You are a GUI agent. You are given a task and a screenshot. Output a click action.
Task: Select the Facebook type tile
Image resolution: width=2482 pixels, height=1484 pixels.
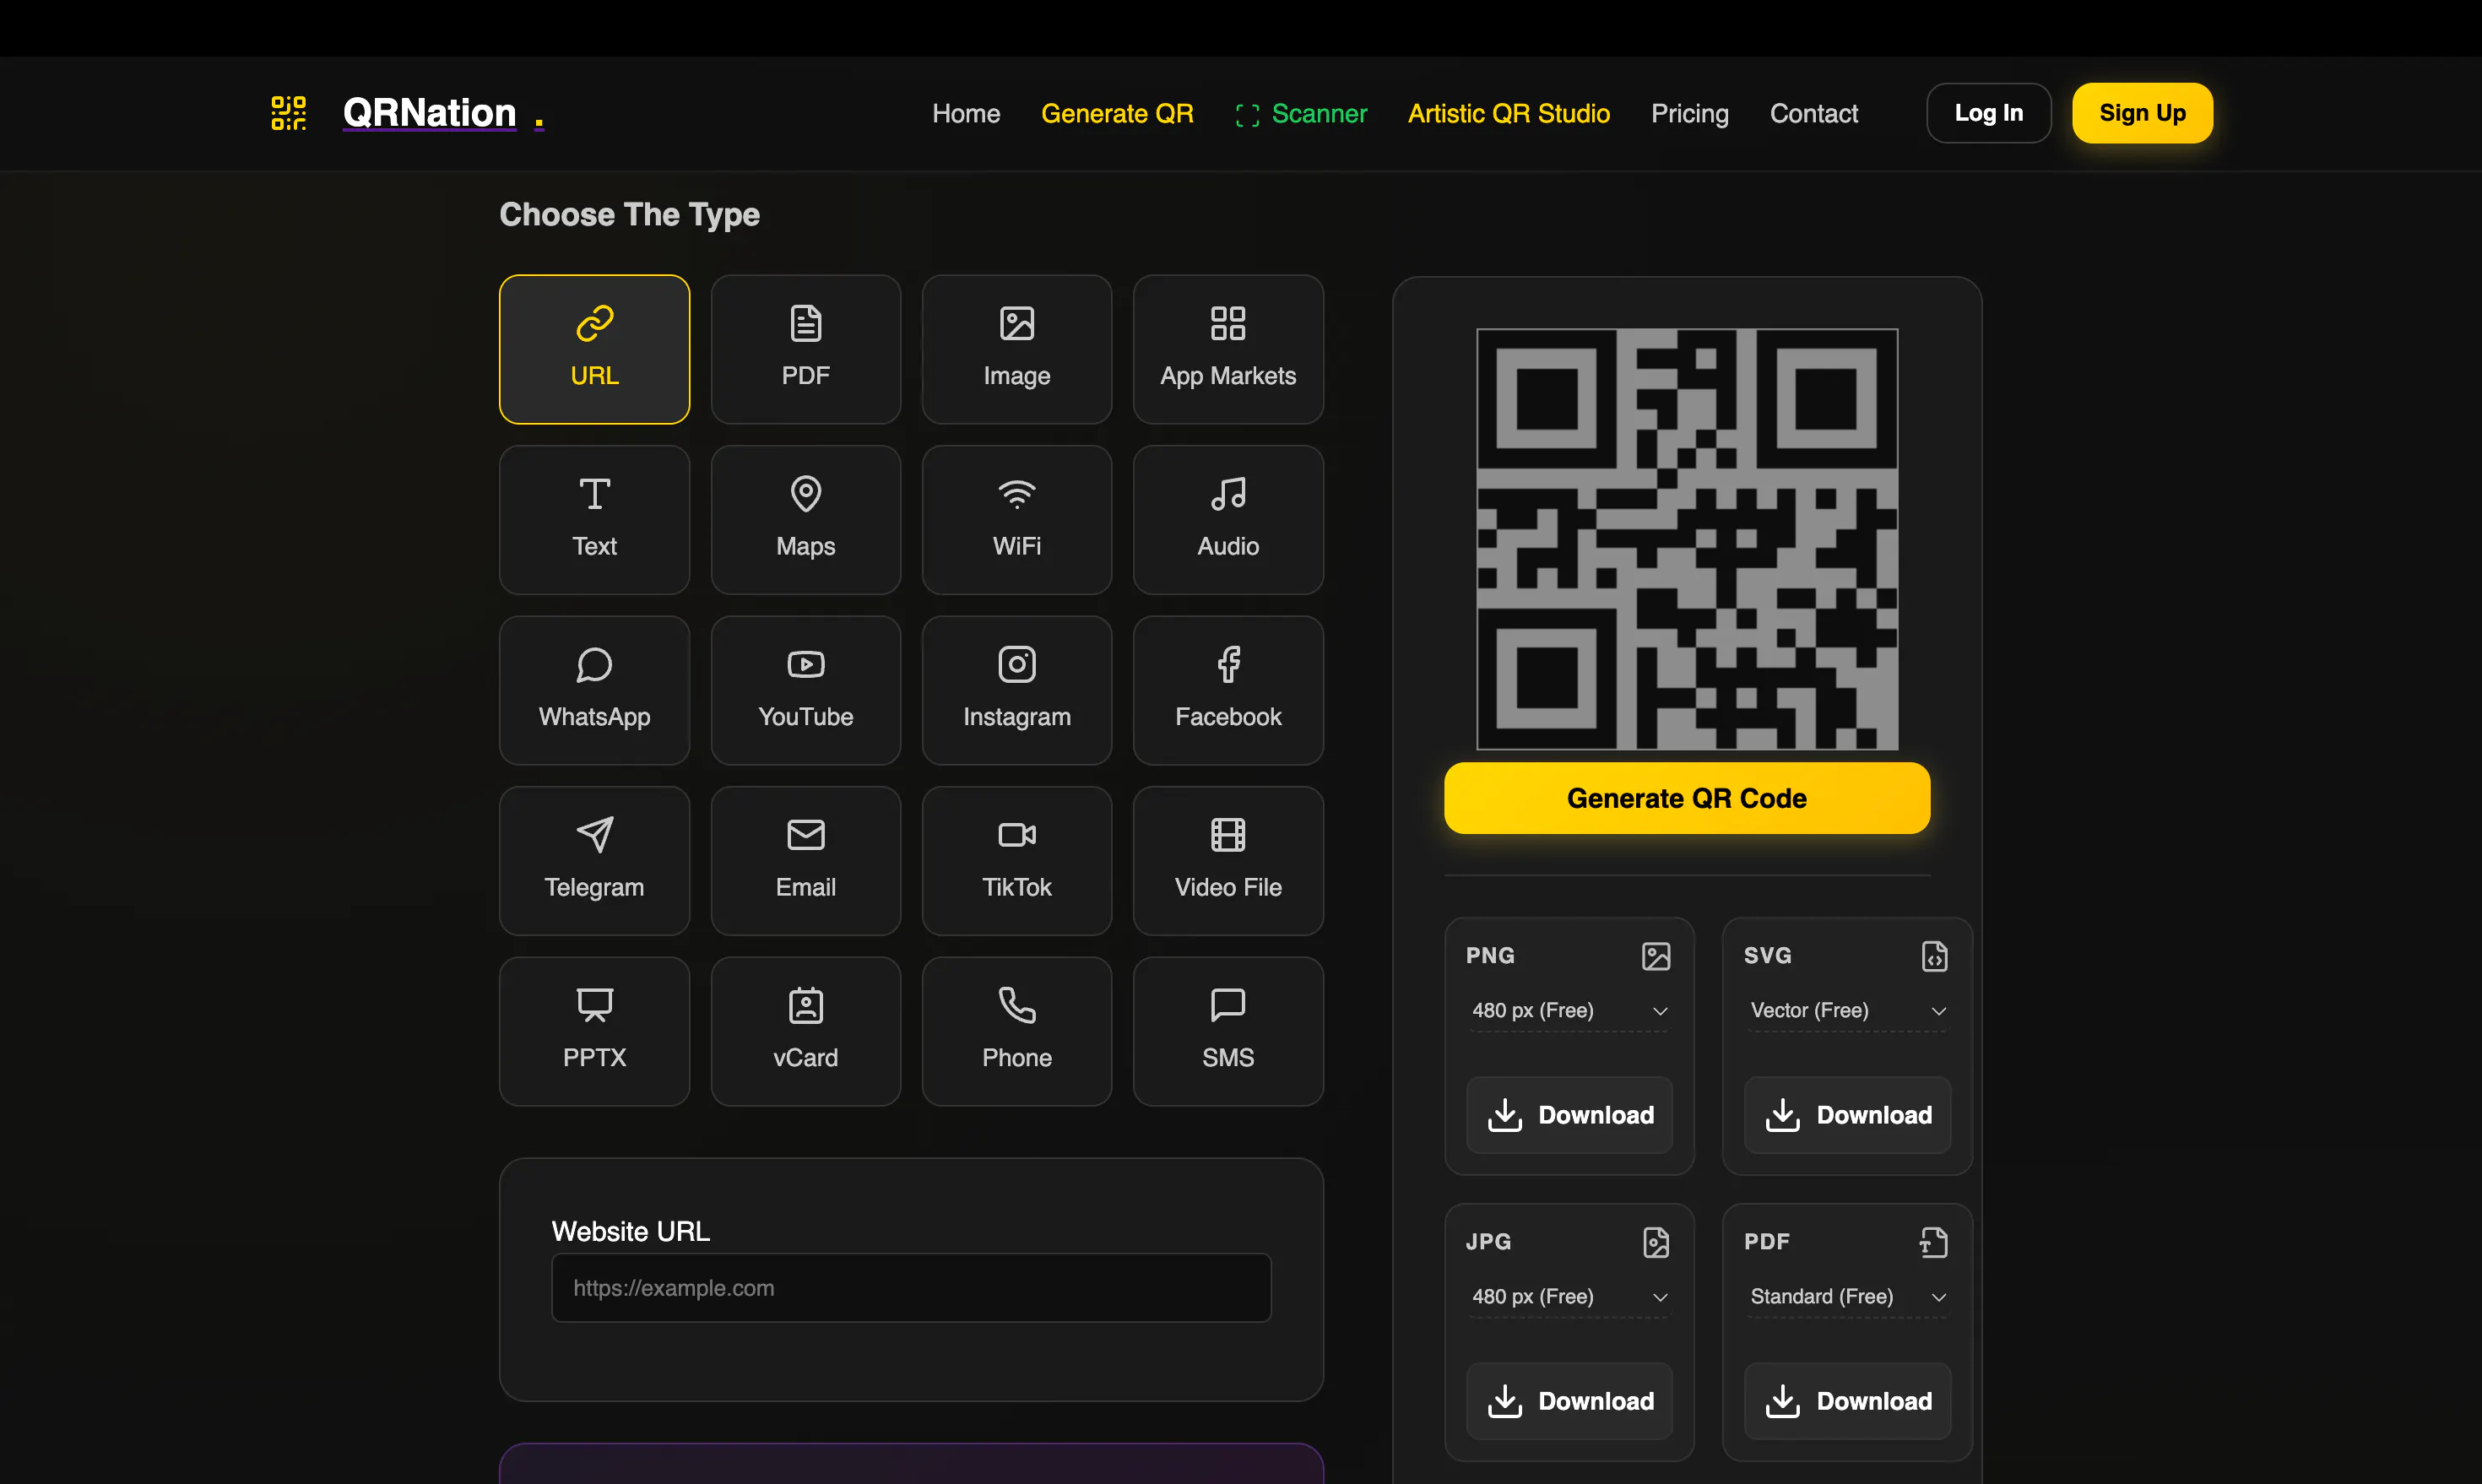point(1228,690)
